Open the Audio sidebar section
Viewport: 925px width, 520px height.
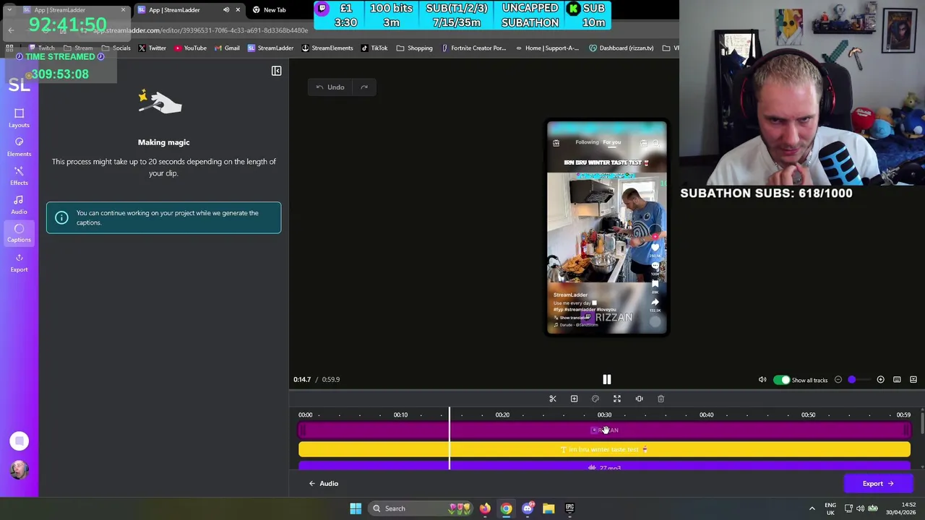click(x=19, y=204)
